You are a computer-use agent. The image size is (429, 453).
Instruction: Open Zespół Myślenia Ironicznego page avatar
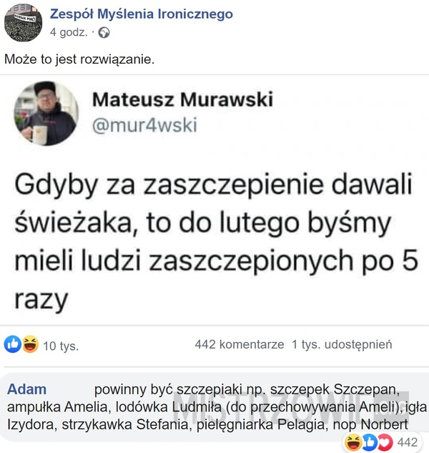pos(23,23)
